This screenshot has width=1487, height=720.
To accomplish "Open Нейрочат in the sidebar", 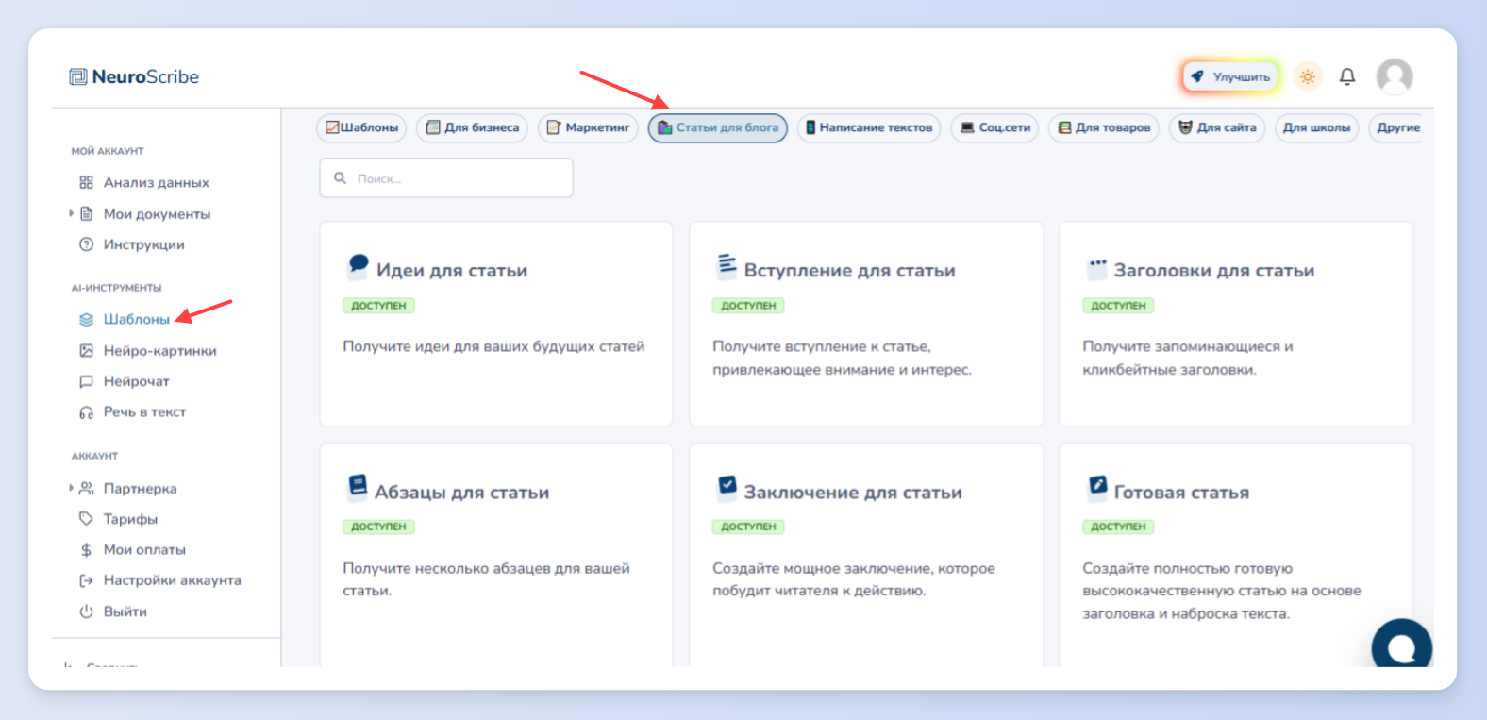I will pos(137,381).
